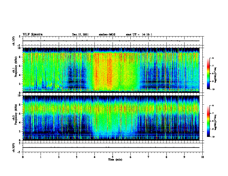Click time axis tick label "4"
This screenshot has height=176, width=228.
pyautogui.click(x=95, y=157)
